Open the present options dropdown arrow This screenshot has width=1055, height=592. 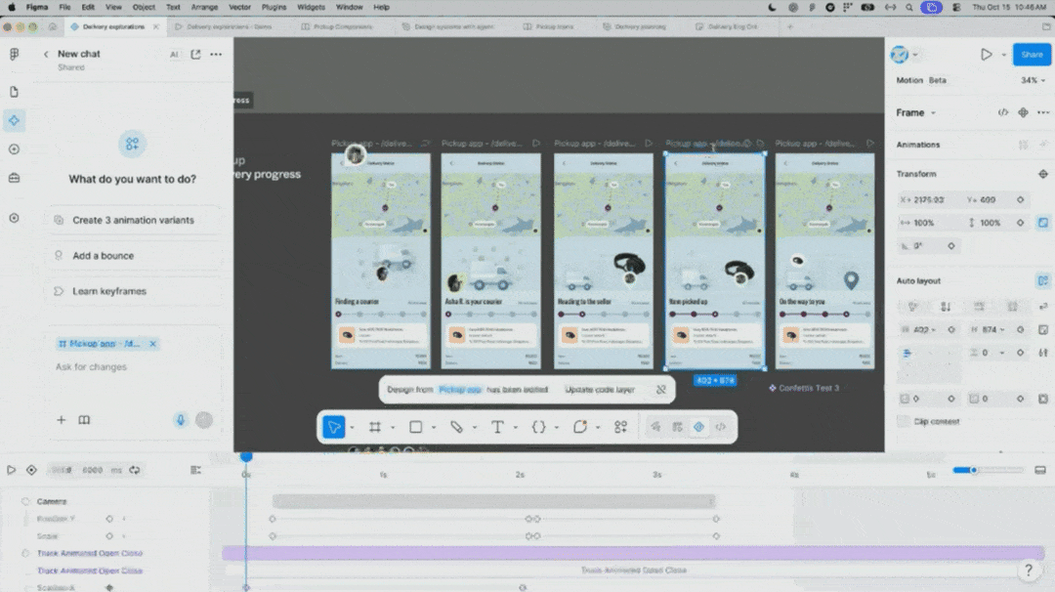click(1004, 55)
